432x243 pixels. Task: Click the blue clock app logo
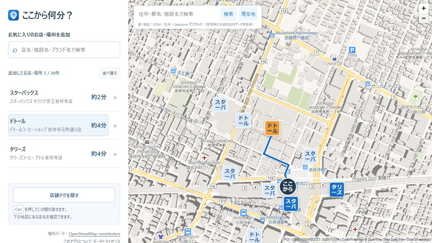[x=13, y=15]
